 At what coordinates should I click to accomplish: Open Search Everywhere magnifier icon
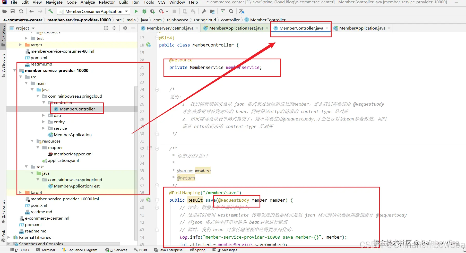(x=231, y=11)
